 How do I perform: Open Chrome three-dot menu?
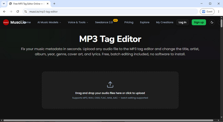tap(219, 12)
